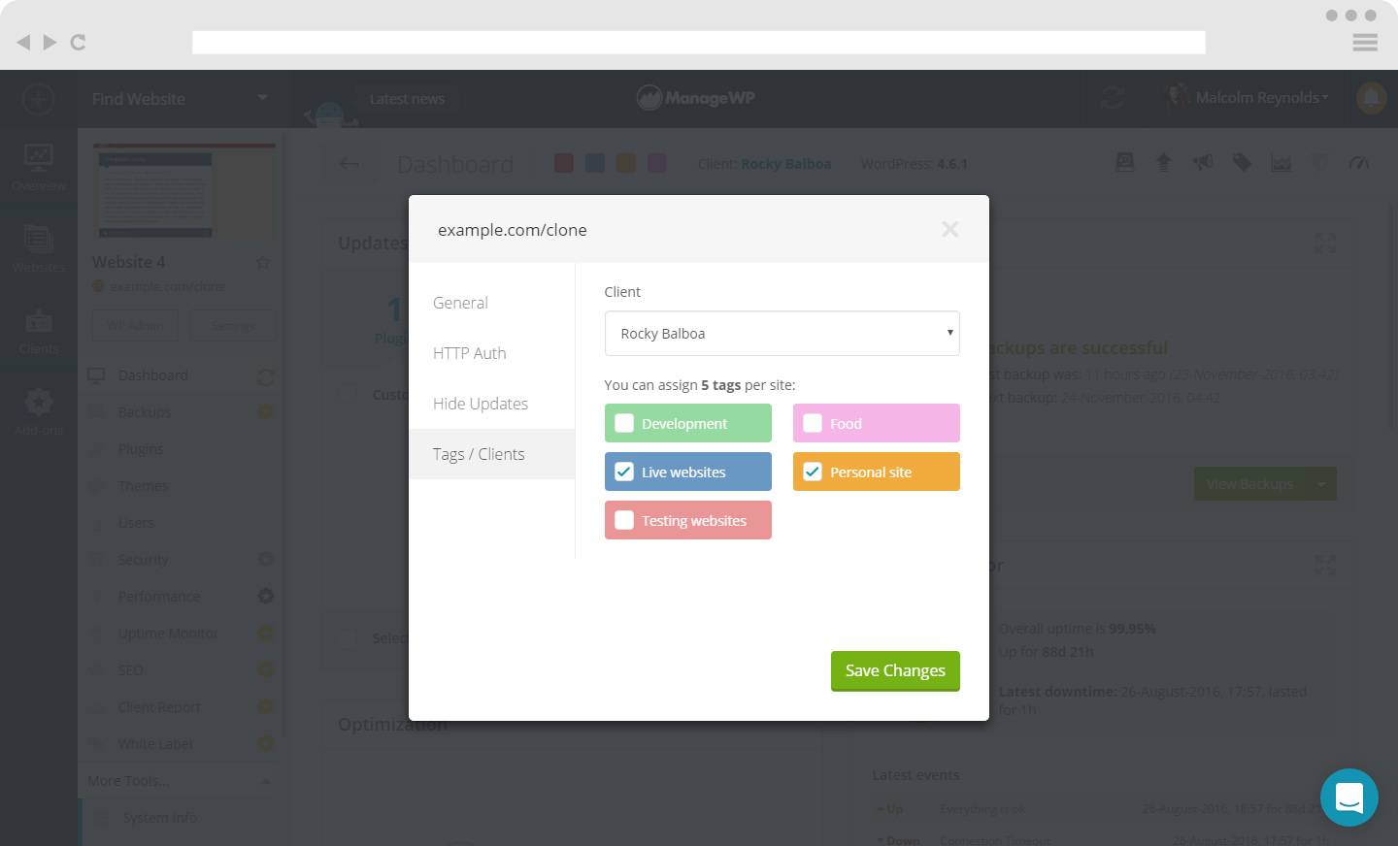This screenshot has height=846, width=1398.
Task: Click the ManageWP logo
Action: pyautogui.click(x=695, y=97)
